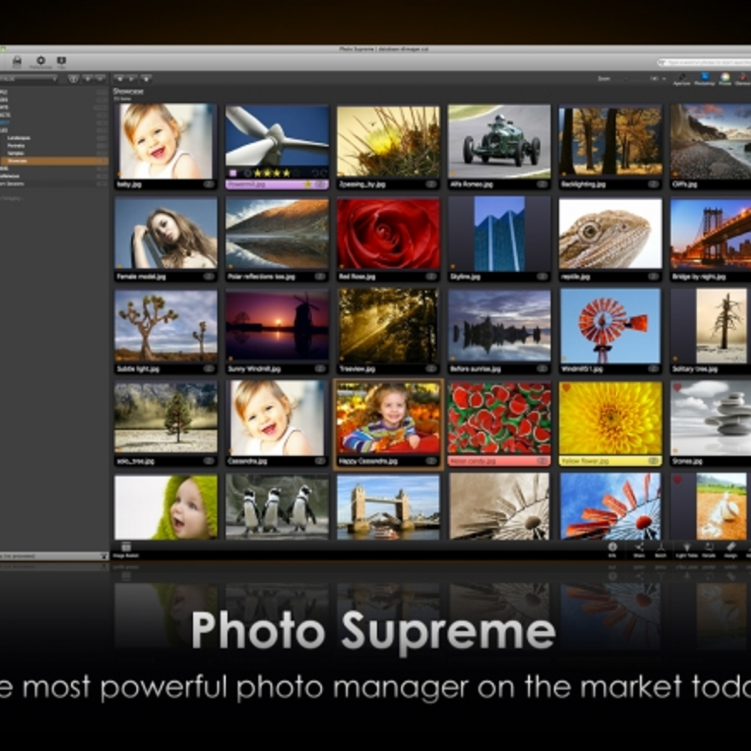This screenshot has width=751, height=751.
Task: Click the Tips icon in the top toolbar
Action: coord(61,61)
